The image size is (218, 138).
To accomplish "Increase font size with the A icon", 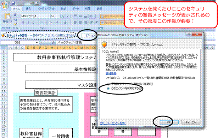I will (x=63, y=16).
